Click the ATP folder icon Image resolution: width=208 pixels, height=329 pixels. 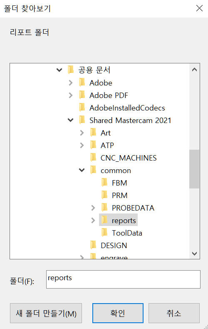point(93,145)
